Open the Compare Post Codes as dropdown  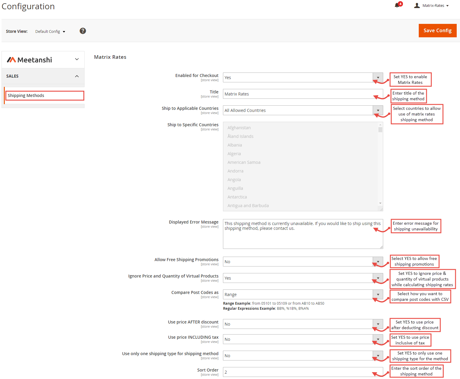click(303, 295)
